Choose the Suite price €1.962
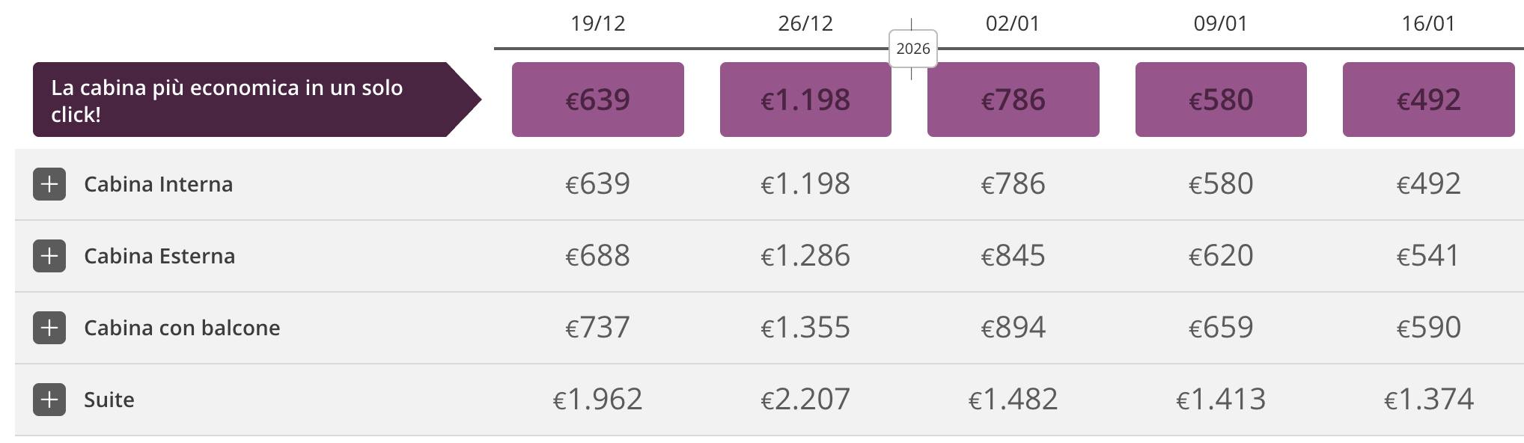 [x=597, y=400]
